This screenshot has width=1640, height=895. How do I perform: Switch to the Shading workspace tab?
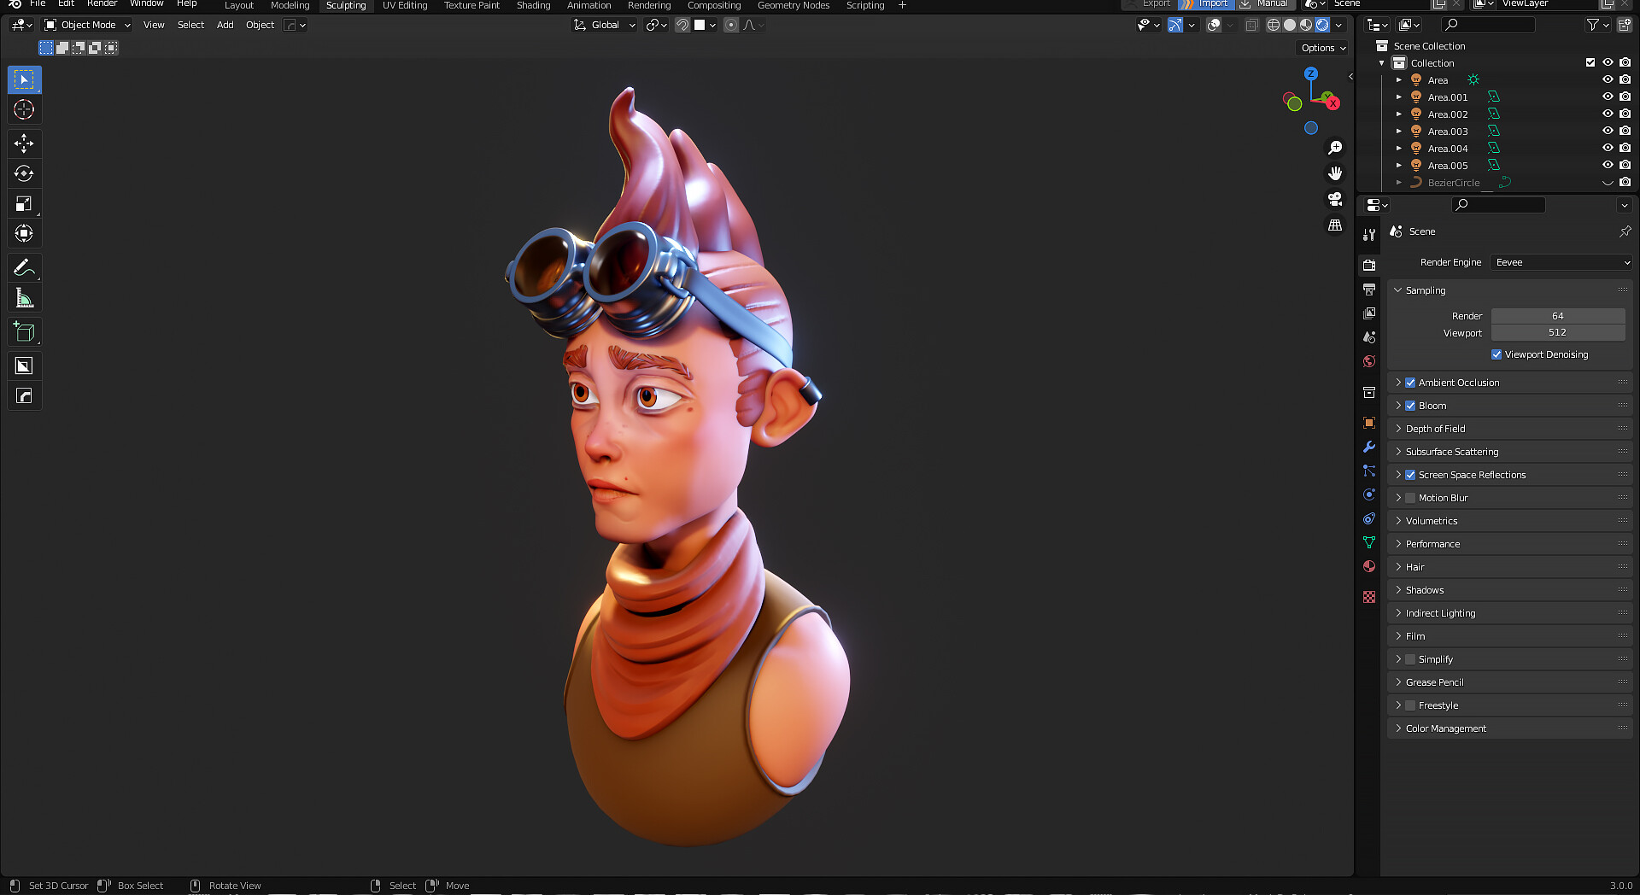click(x=533, y=5)
